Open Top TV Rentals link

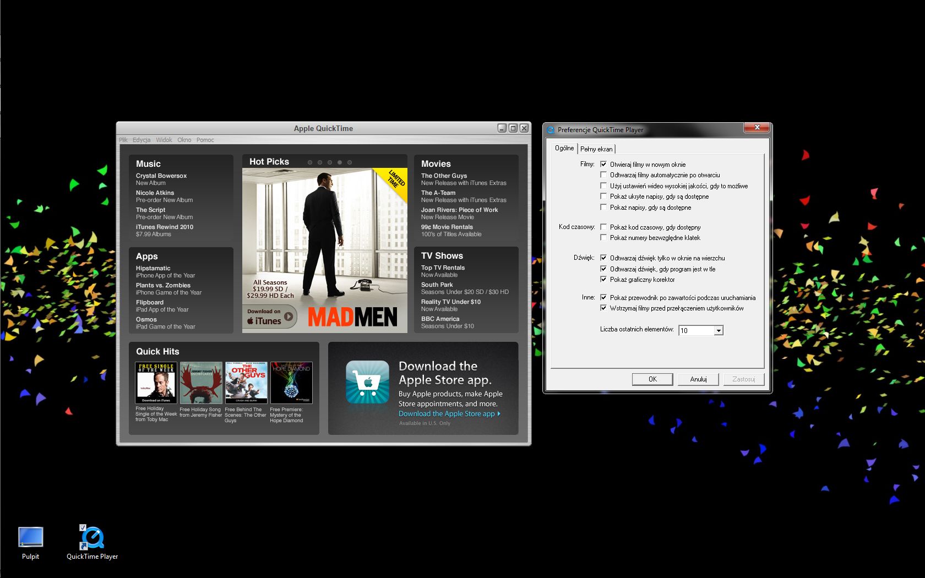pos(443,271)
